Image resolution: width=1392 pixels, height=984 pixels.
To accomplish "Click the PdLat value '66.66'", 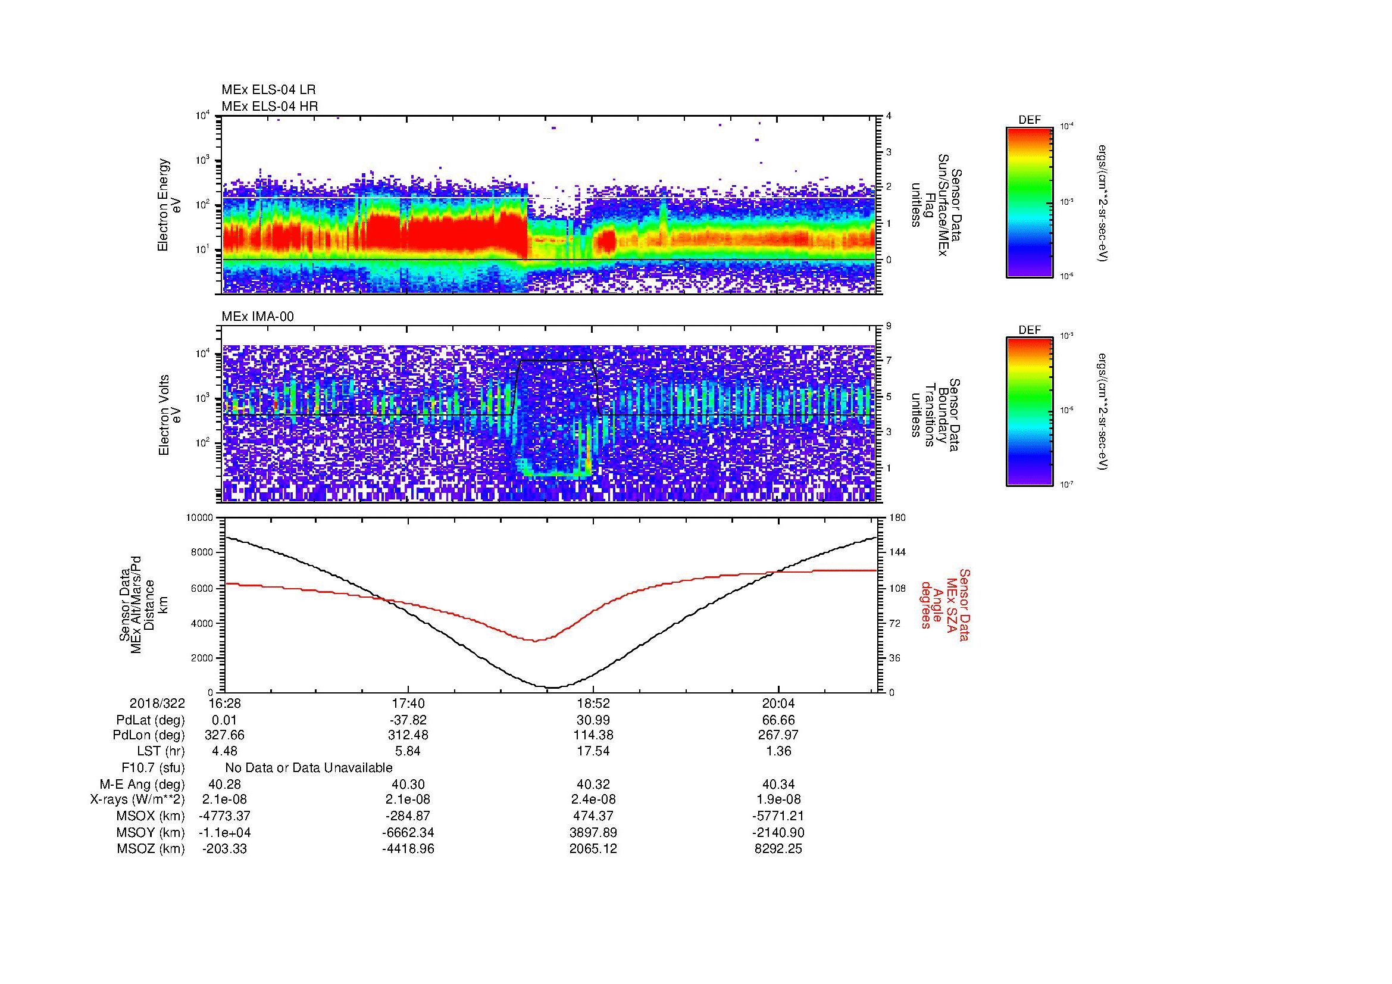I will 778,720.
